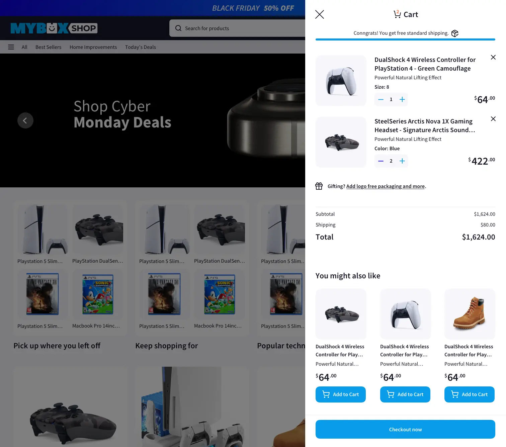506x447 pixels.
Task: Click the gift box icon
Action: 319,186
